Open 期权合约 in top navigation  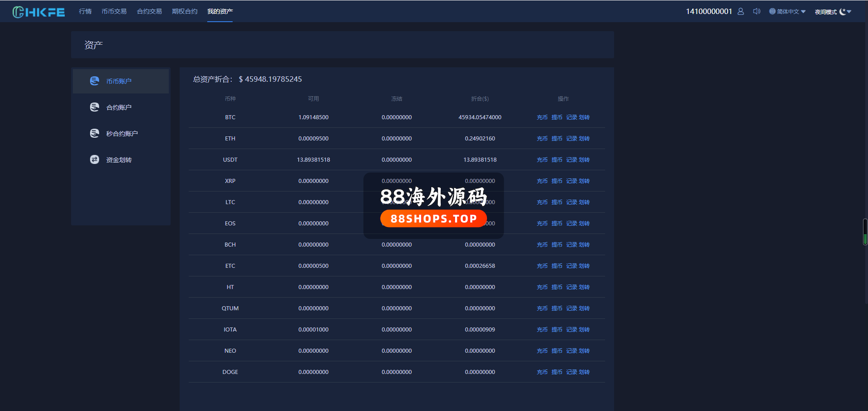click(185, 11)
